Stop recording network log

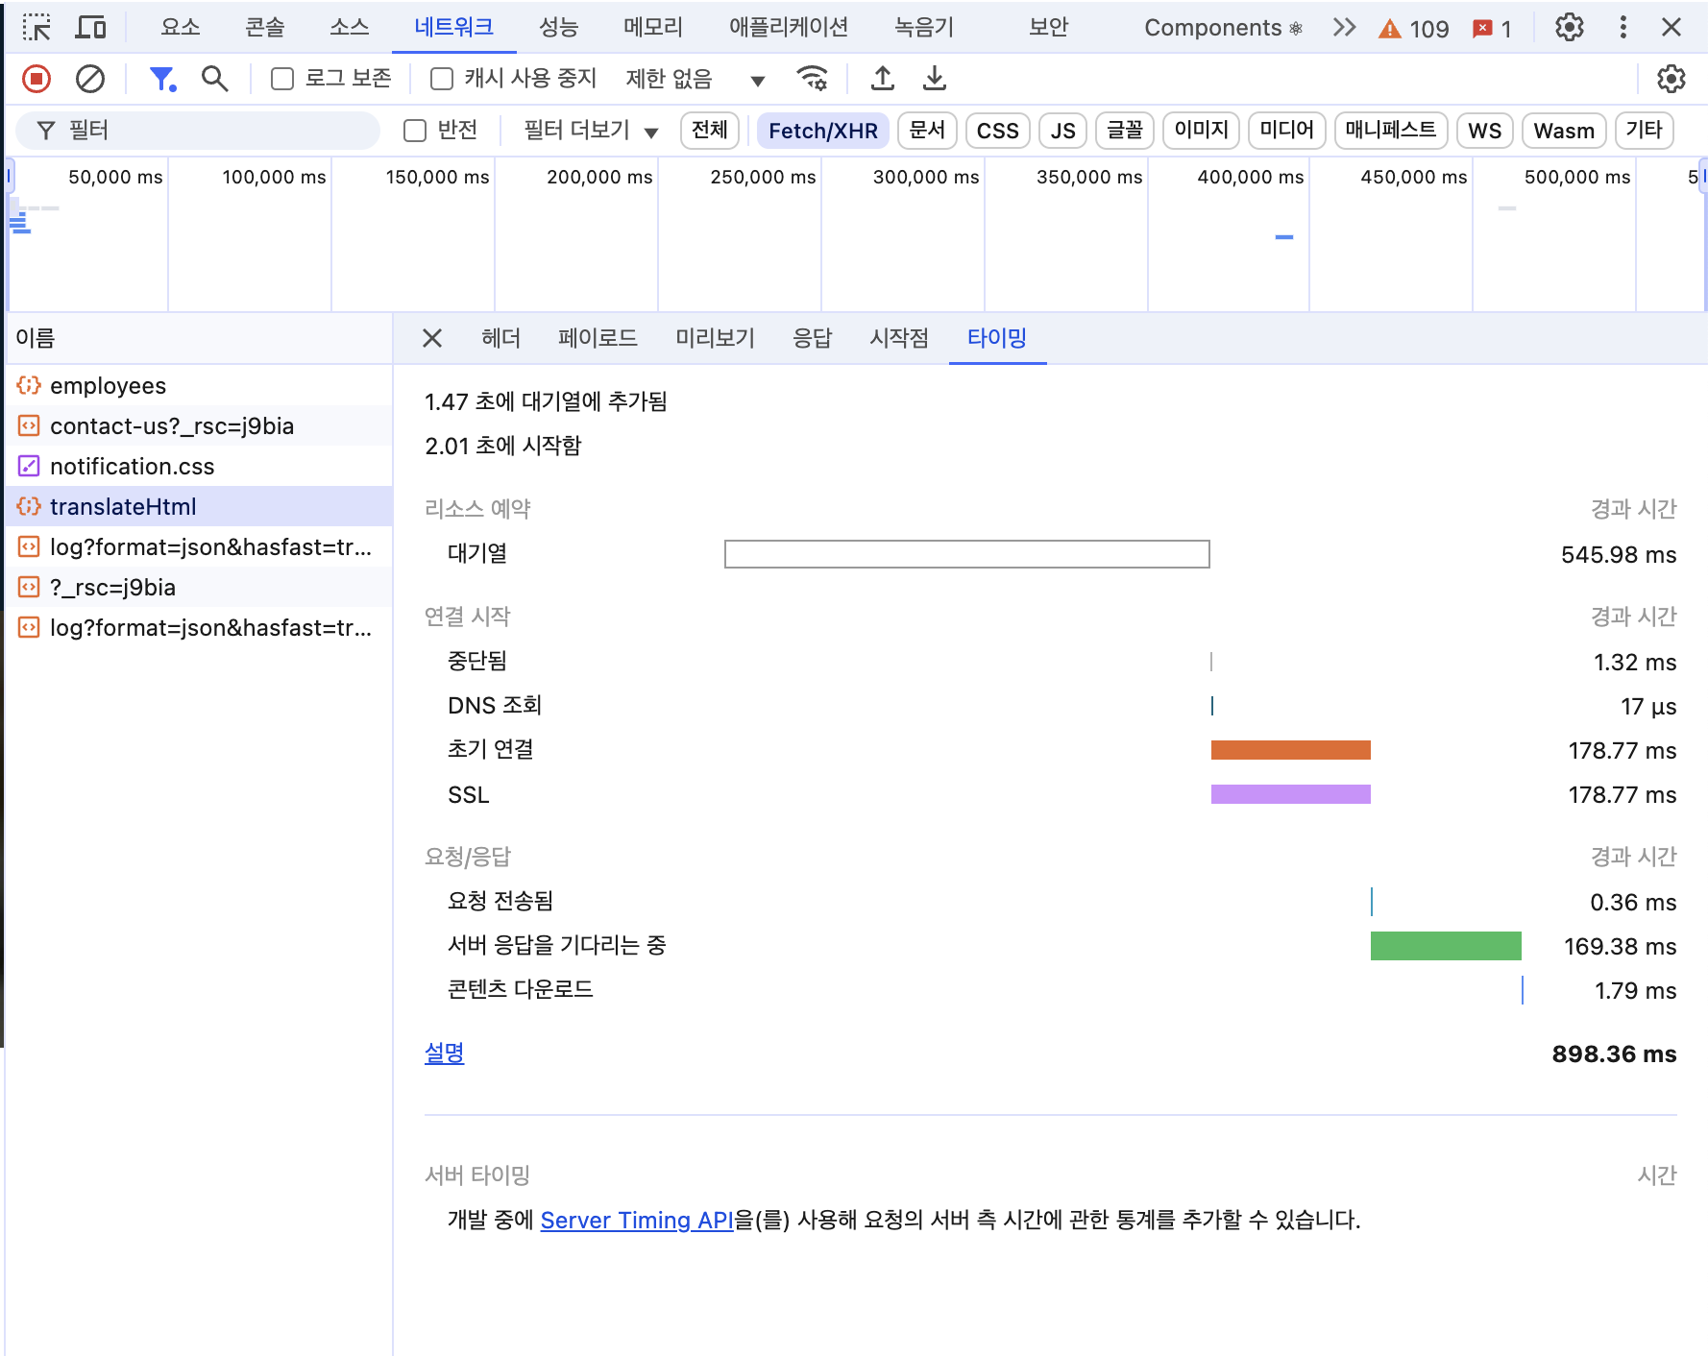coord(37,79)
